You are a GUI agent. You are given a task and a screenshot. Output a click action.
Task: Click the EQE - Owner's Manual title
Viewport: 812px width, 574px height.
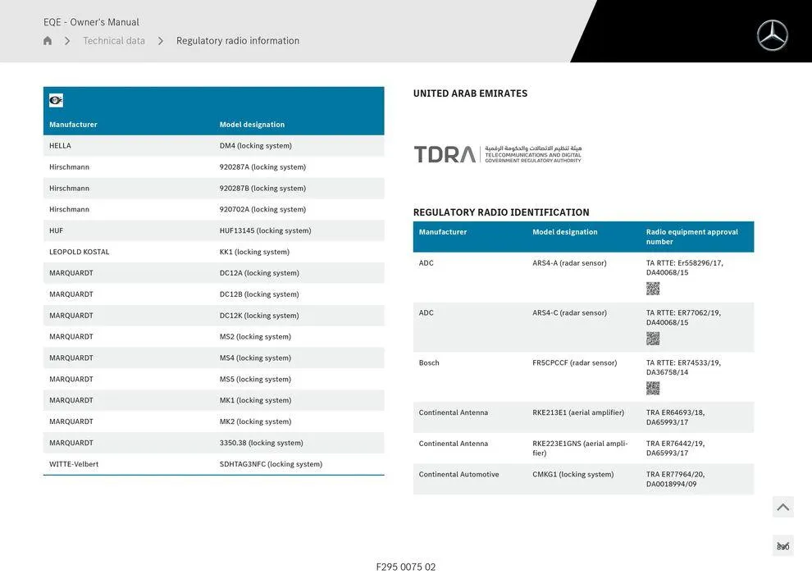pyautogui.click(x=89, y=21)
